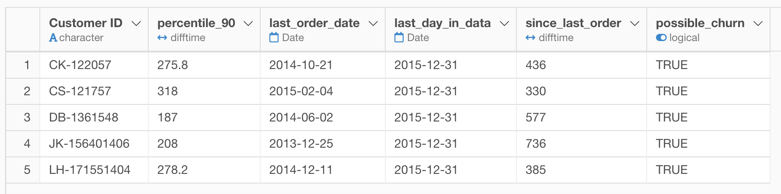Viewport: 781px width, 194px height.
Task: Click the possible_churn column header label
Action: (700, 23)
